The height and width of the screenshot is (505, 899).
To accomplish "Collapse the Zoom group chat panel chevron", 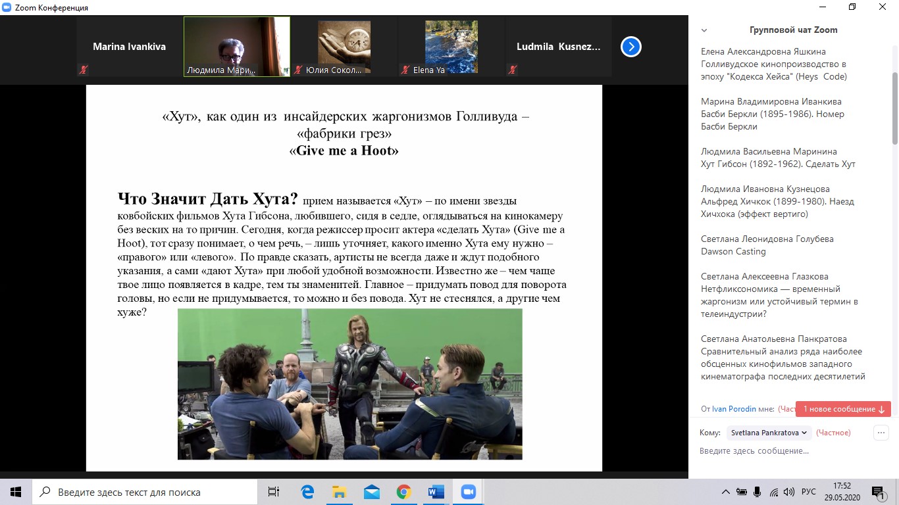I will tap(704, 30).
